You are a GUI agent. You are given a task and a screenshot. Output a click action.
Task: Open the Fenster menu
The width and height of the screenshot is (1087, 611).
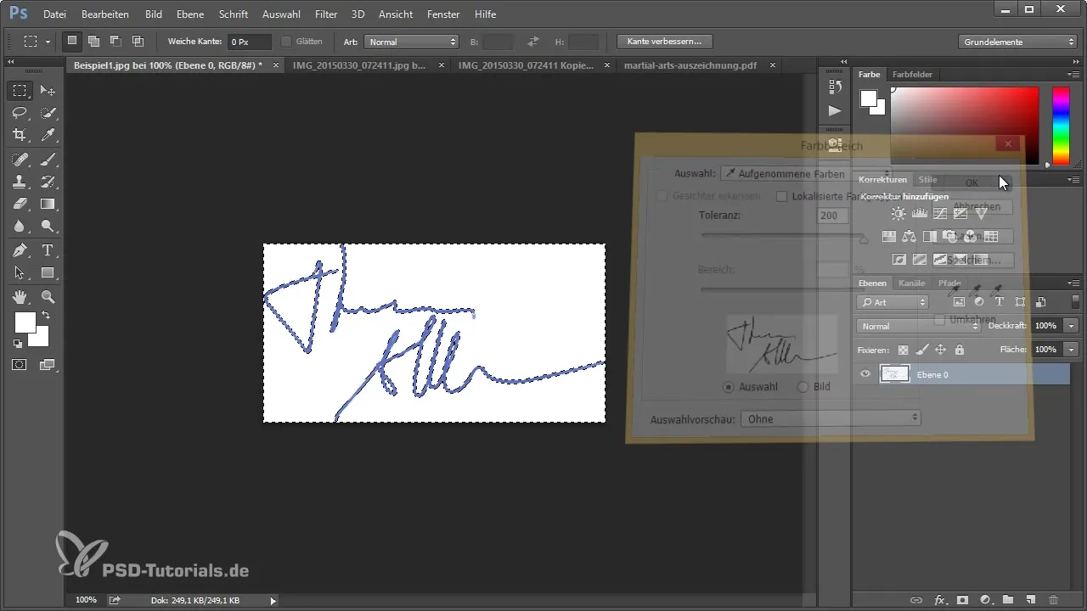coord(444,14)
